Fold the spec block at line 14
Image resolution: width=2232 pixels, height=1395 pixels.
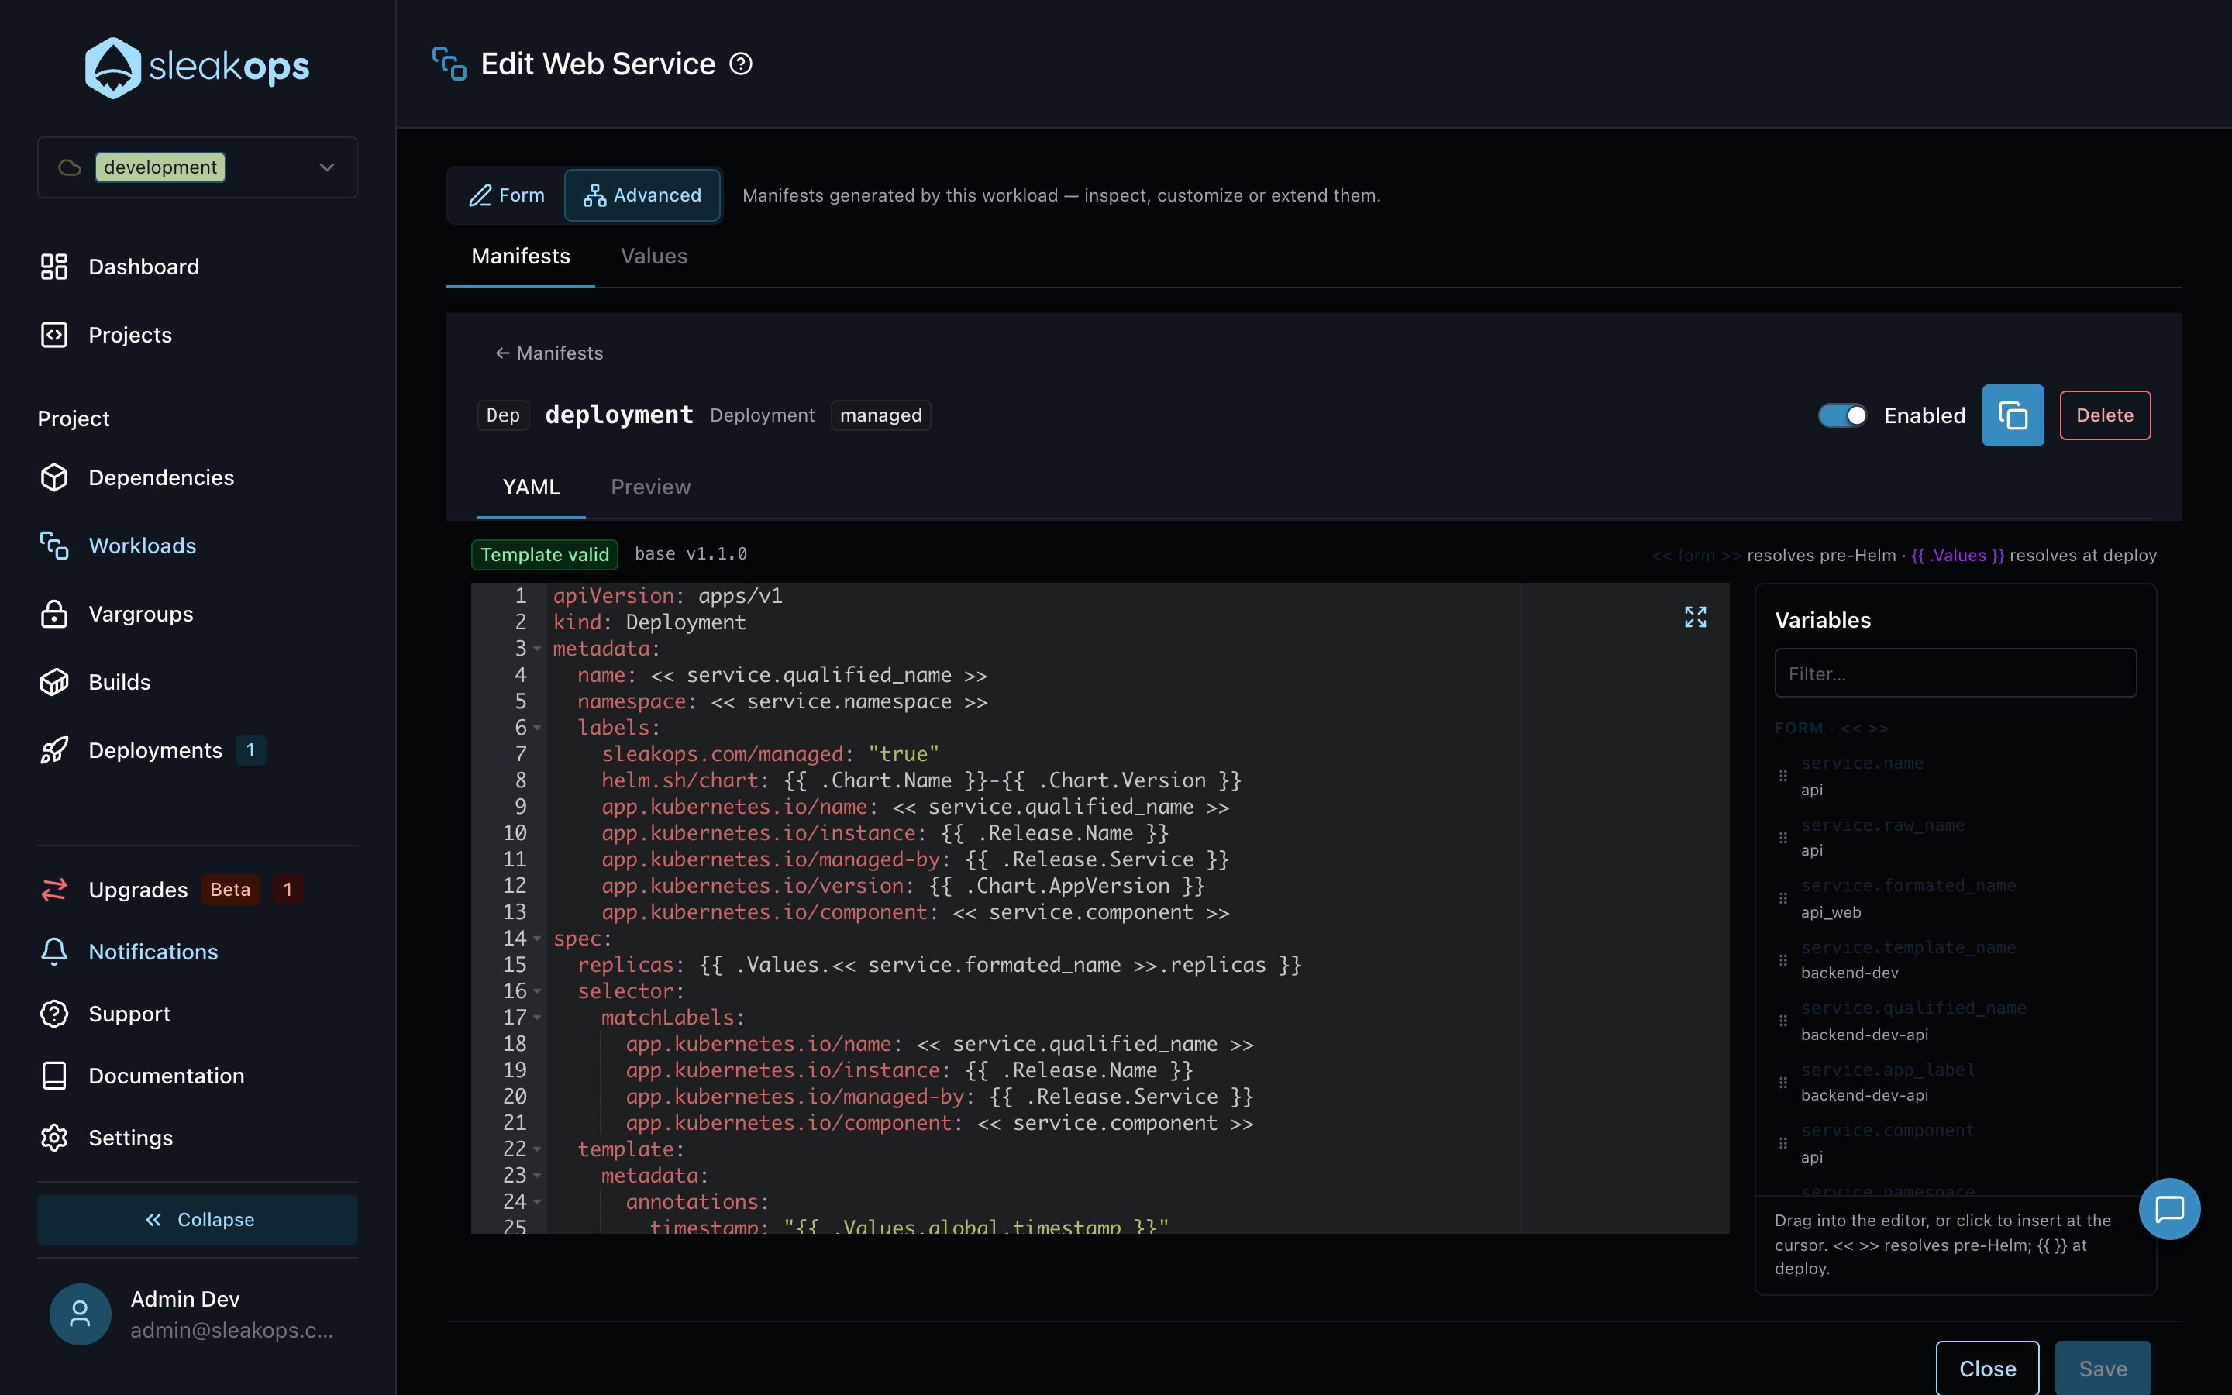(537, 939)
